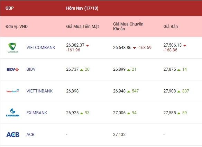Open the VIETCOMBANK bank link
The width and height of the screenshot is (202, 147).
(41, 48)
